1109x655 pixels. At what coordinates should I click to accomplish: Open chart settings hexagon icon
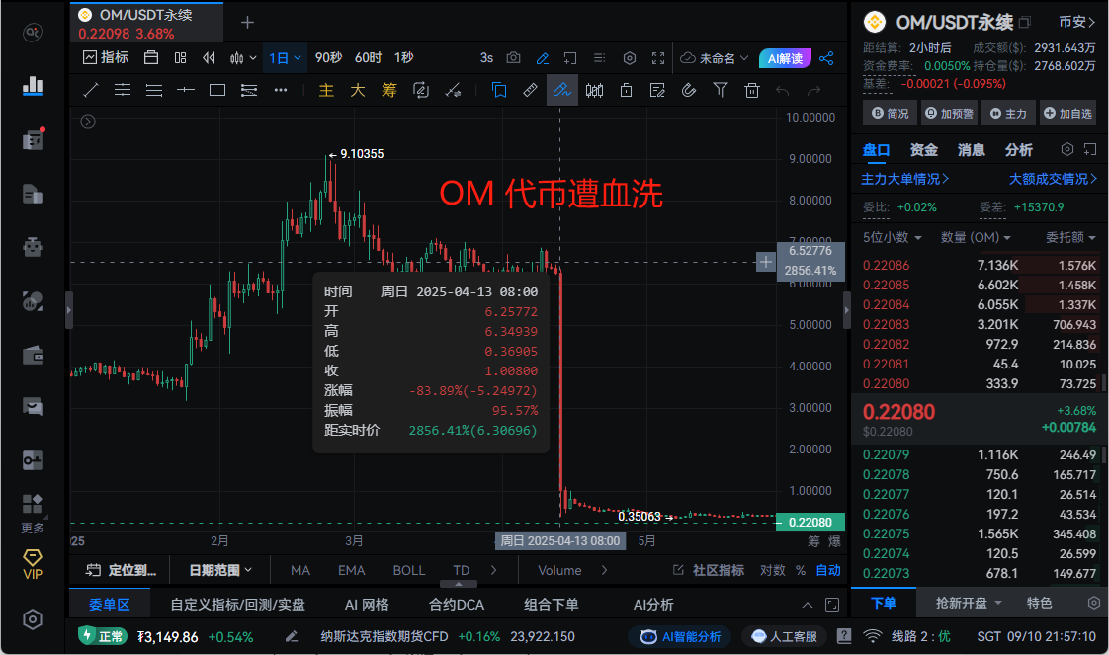tap(630, 58)
